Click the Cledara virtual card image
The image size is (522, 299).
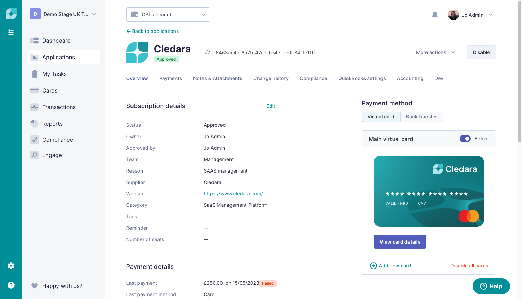(429, 191)
